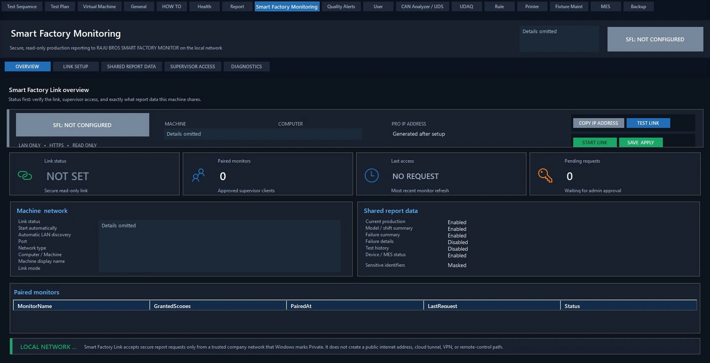Screen dimensions: 710x363
Task: Switch to the Virtual Machine tab
Action: (x=99, y=7)
